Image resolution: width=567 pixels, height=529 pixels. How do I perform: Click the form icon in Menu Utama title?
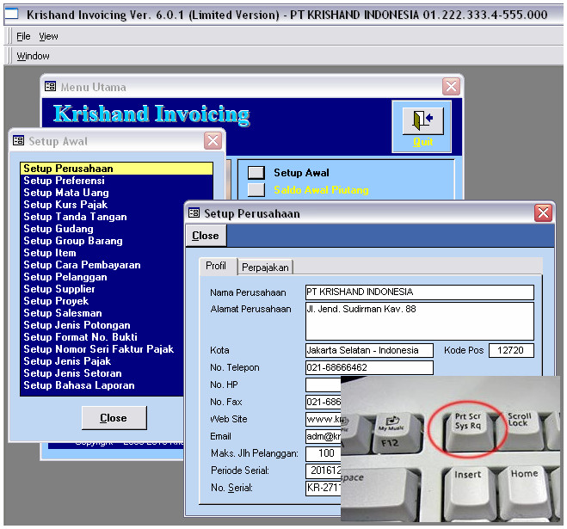coord(50,86)
